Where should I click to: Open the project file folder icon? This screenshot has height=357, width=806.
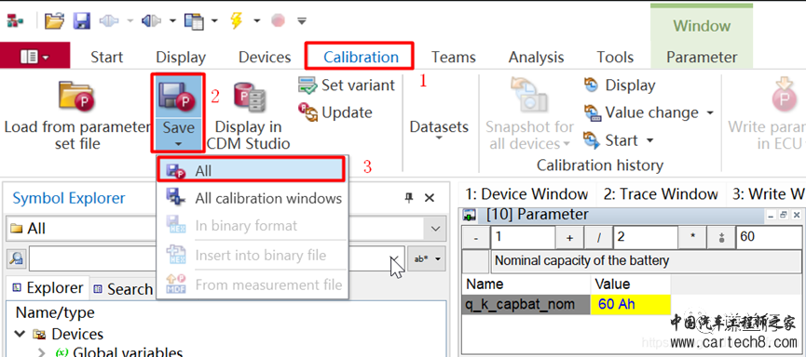[54, 21]
